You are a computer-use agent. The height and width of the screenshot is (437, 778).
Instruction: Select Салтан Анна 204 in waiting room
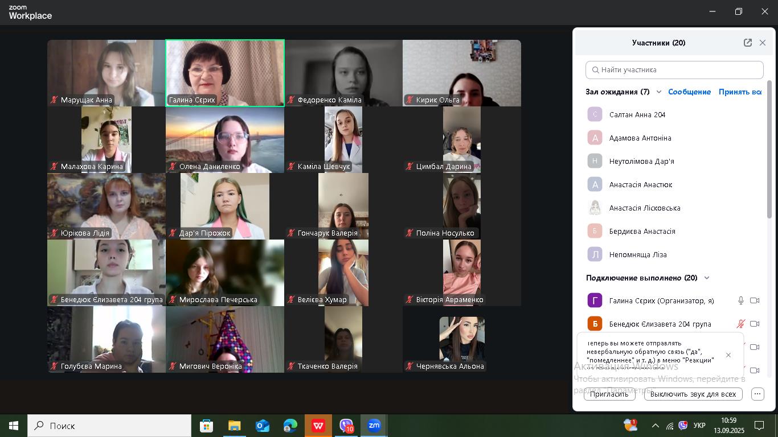(x=637, y=114)
